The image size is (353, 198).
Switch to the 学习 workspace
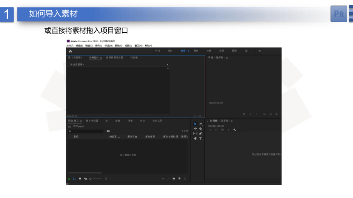(x=157, y=51)
